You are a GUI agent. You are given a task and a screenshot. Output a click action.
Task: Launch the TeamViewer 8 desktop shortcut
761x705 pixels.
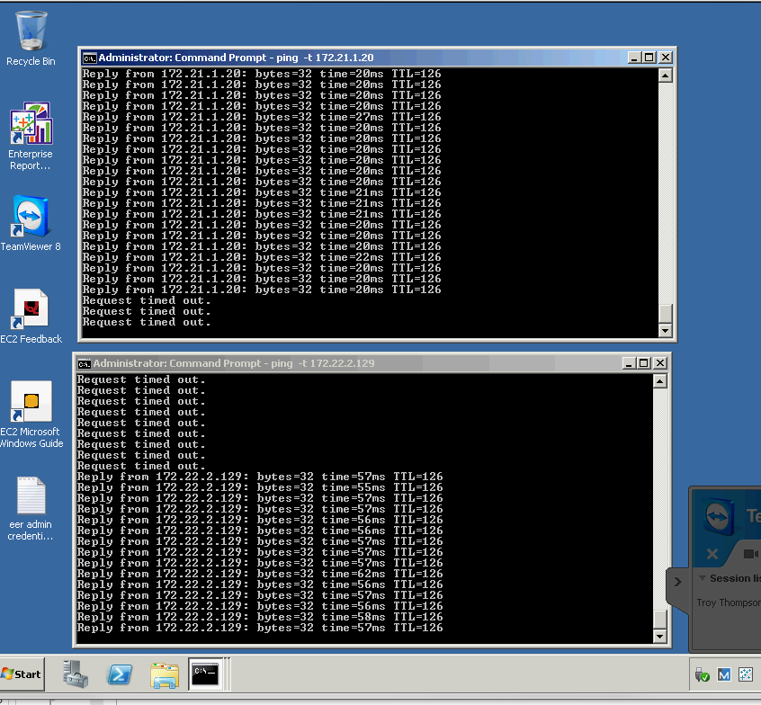(31, 223)
